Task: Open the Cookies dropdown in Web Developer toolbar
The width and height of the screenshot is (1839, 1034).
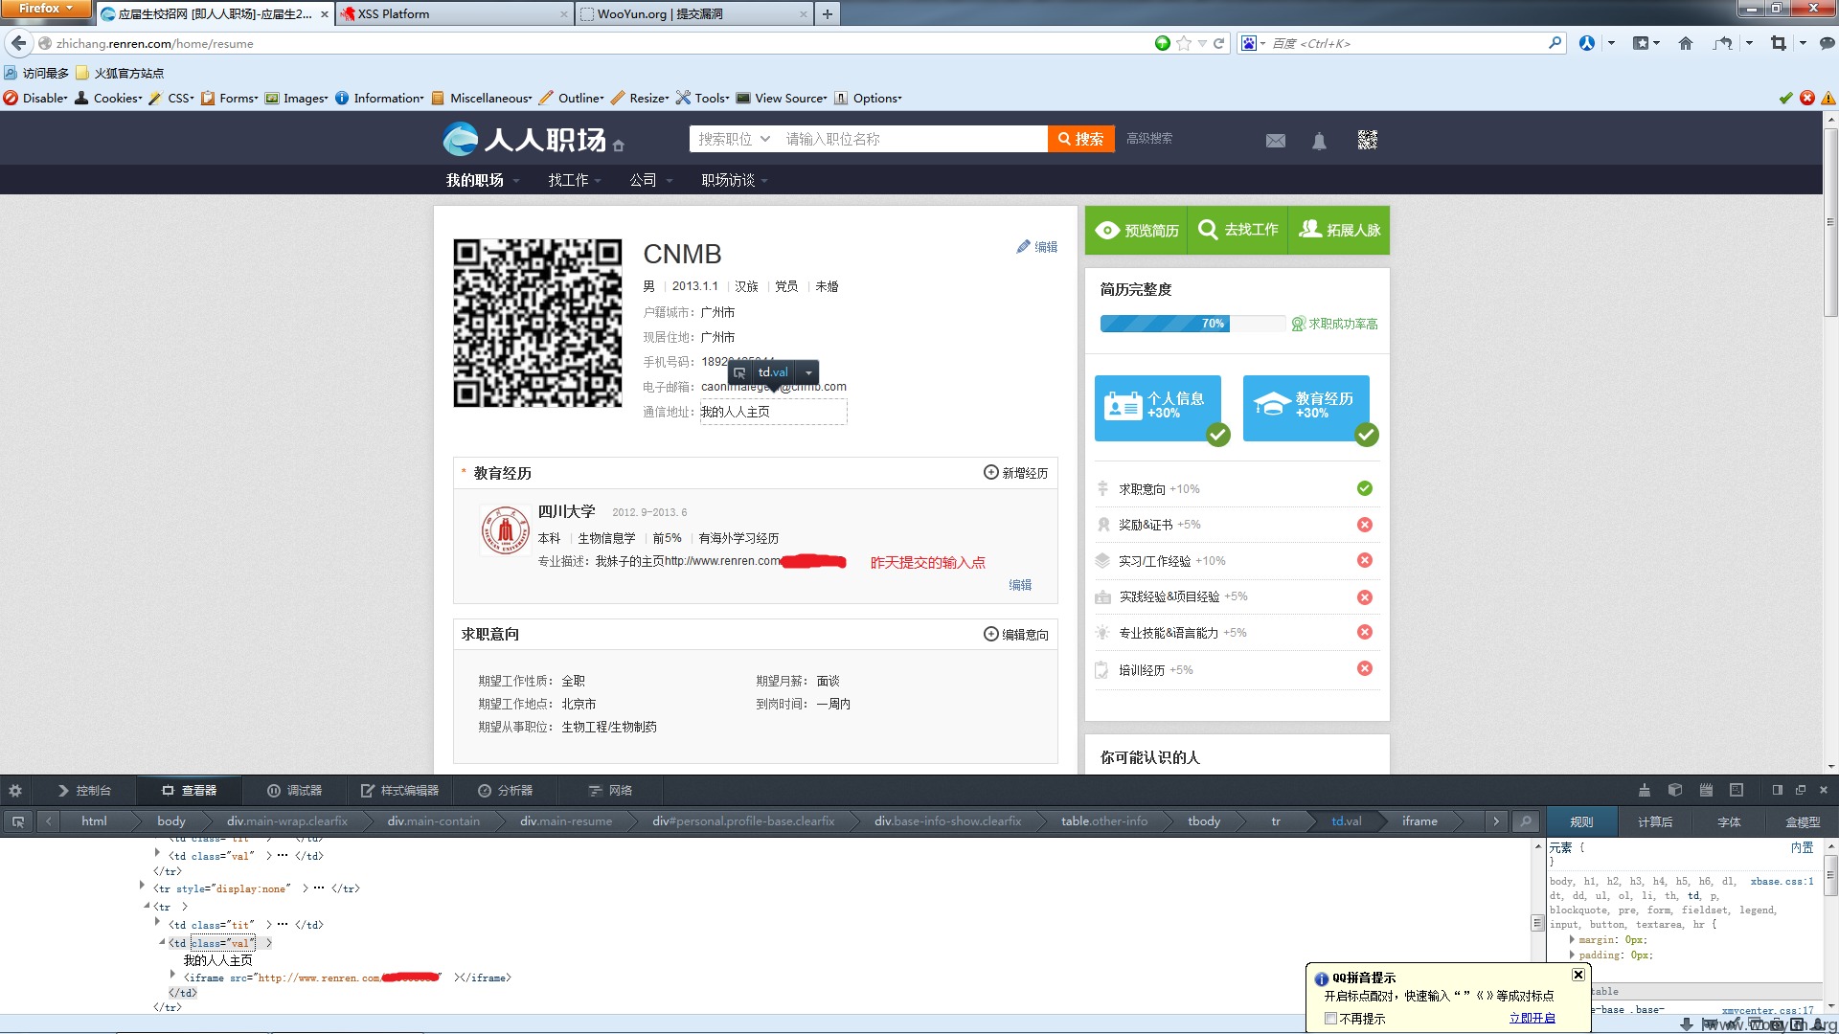Action: (108, 98)
